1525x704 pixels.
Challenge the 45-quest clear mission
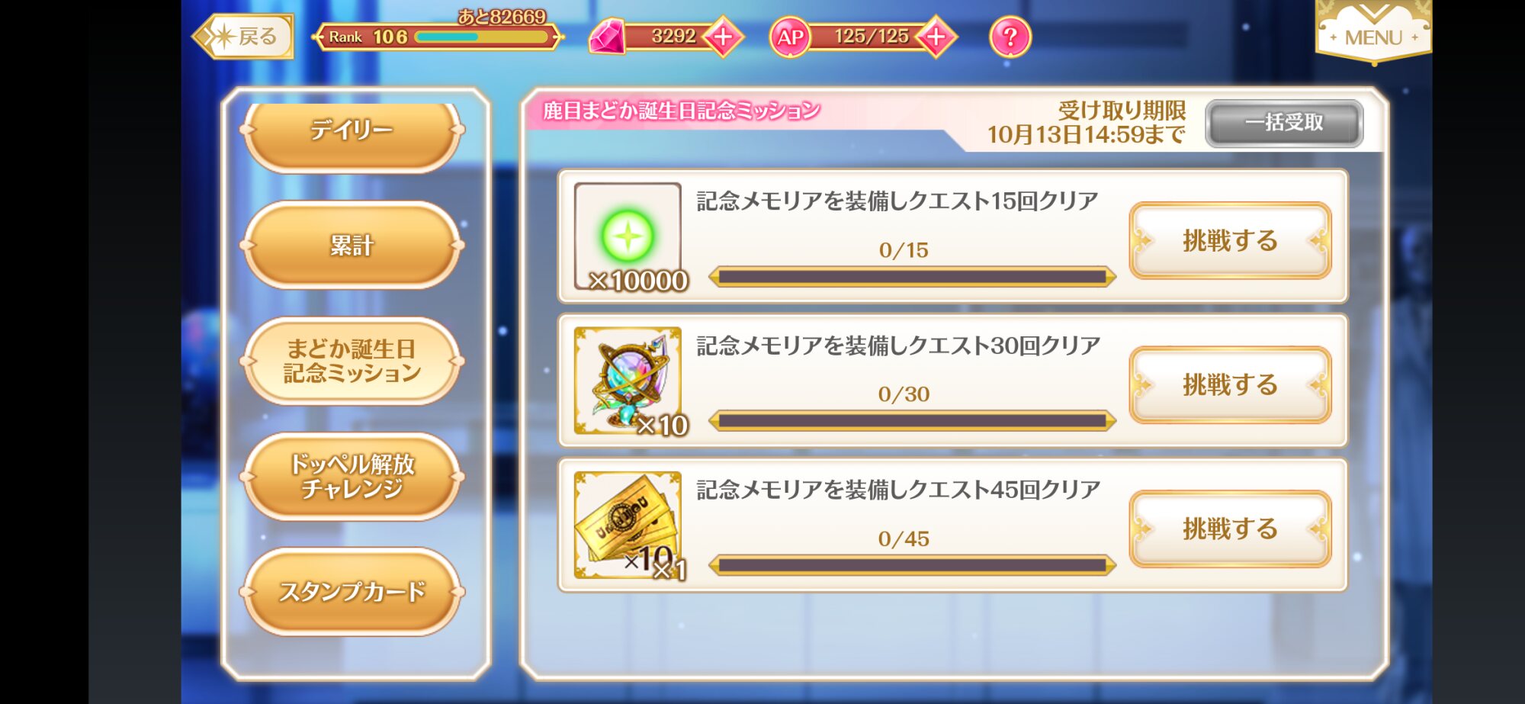coord(1230,529)
